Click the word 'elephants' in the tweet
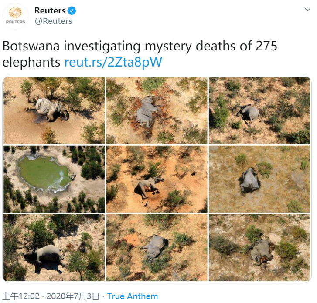The height and width of the screenshot is (303, 317). coord(31,62)
